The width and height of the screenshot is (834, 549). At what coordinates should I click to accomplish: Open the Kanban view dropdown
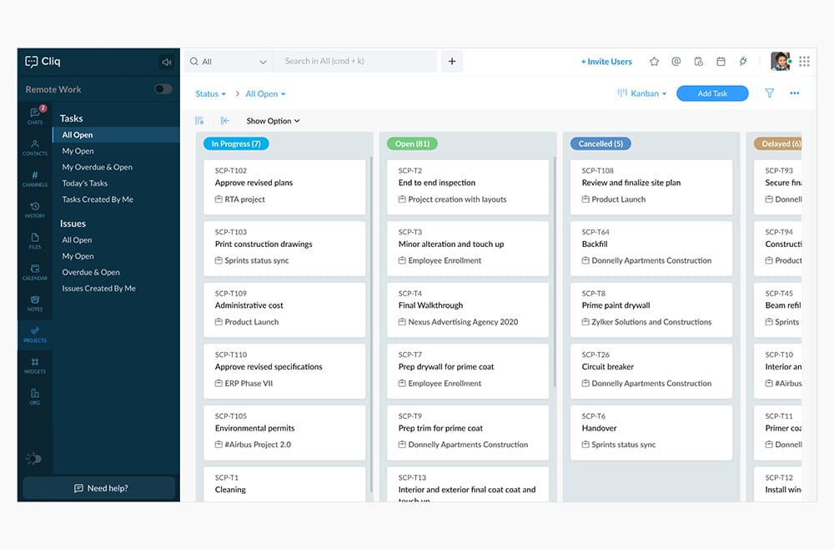[642, 93]
